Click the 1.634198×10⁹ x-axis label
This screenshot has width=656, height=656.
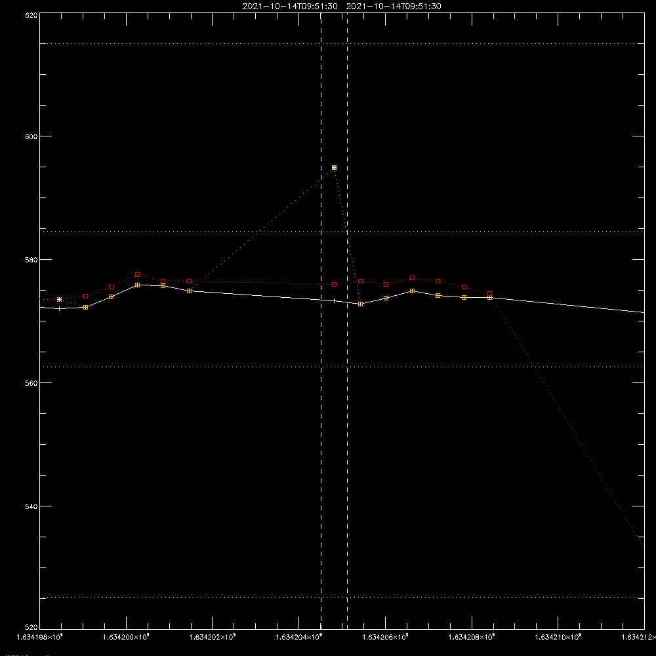[40, 637]
